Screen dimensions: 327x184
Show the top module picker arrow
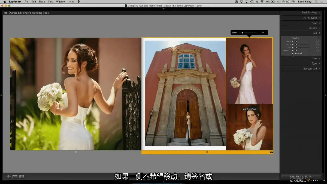tap(163, 9)
